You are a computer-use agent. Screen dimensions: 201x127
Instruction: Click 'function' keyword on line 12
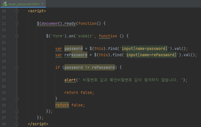click(87, 23)
